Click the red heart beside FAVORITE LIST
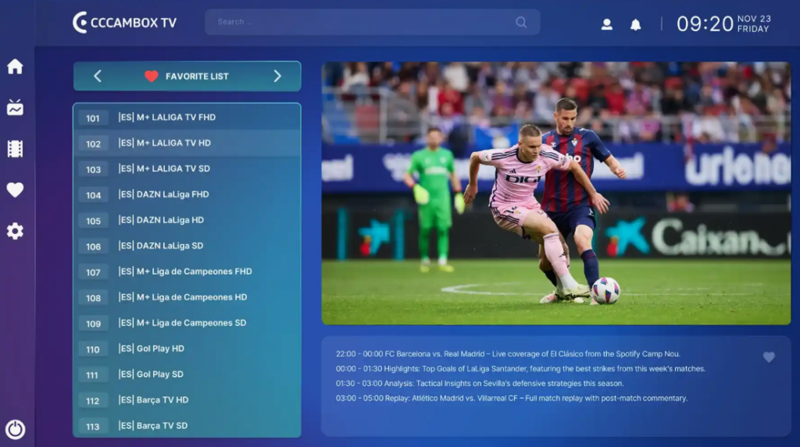800x447 pixels. (151, 76)
